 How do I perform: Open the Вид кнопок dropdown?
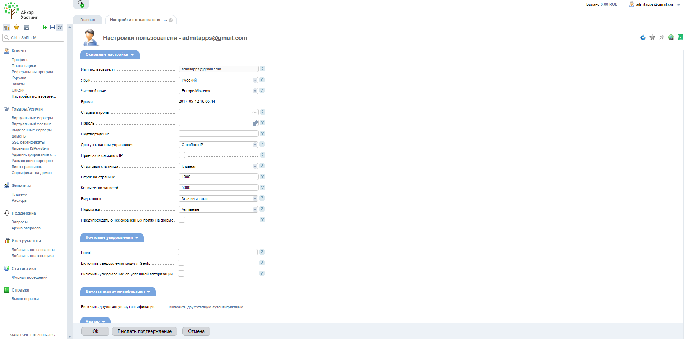pos(218,199)
